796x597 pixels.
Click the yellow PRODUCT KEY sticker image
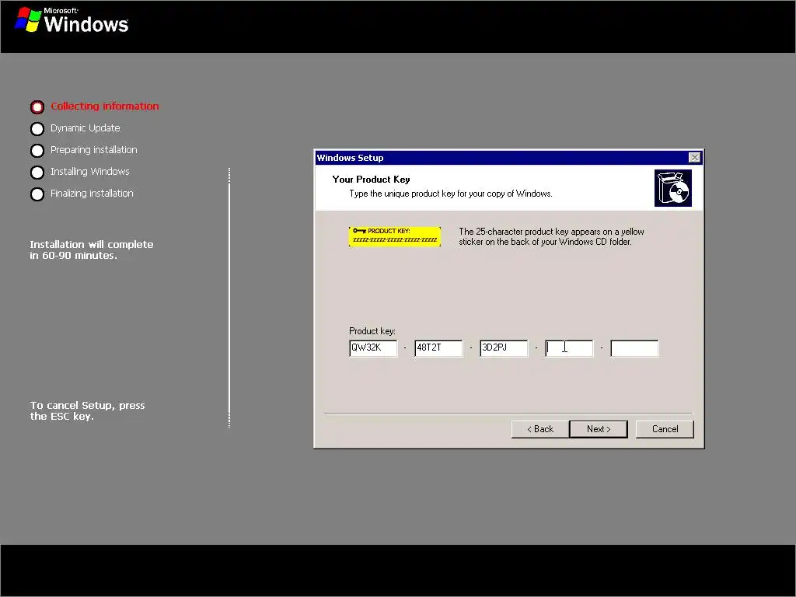coord(395,236)
